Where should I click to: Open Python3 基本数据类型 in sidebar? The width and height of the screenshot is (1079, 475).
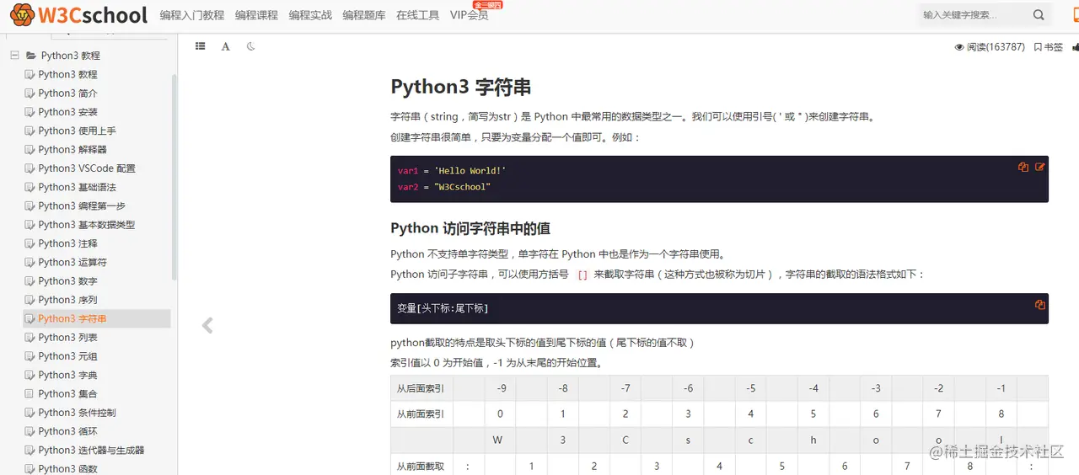(x=86, y=225)
